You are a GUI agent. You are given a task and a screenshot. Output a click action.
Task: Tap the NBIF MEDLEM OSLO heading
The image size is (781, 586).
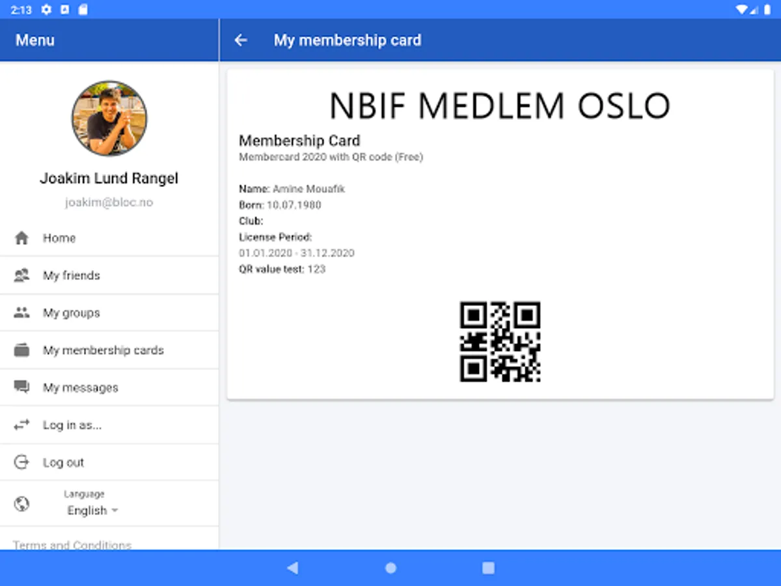click(500, 106)
